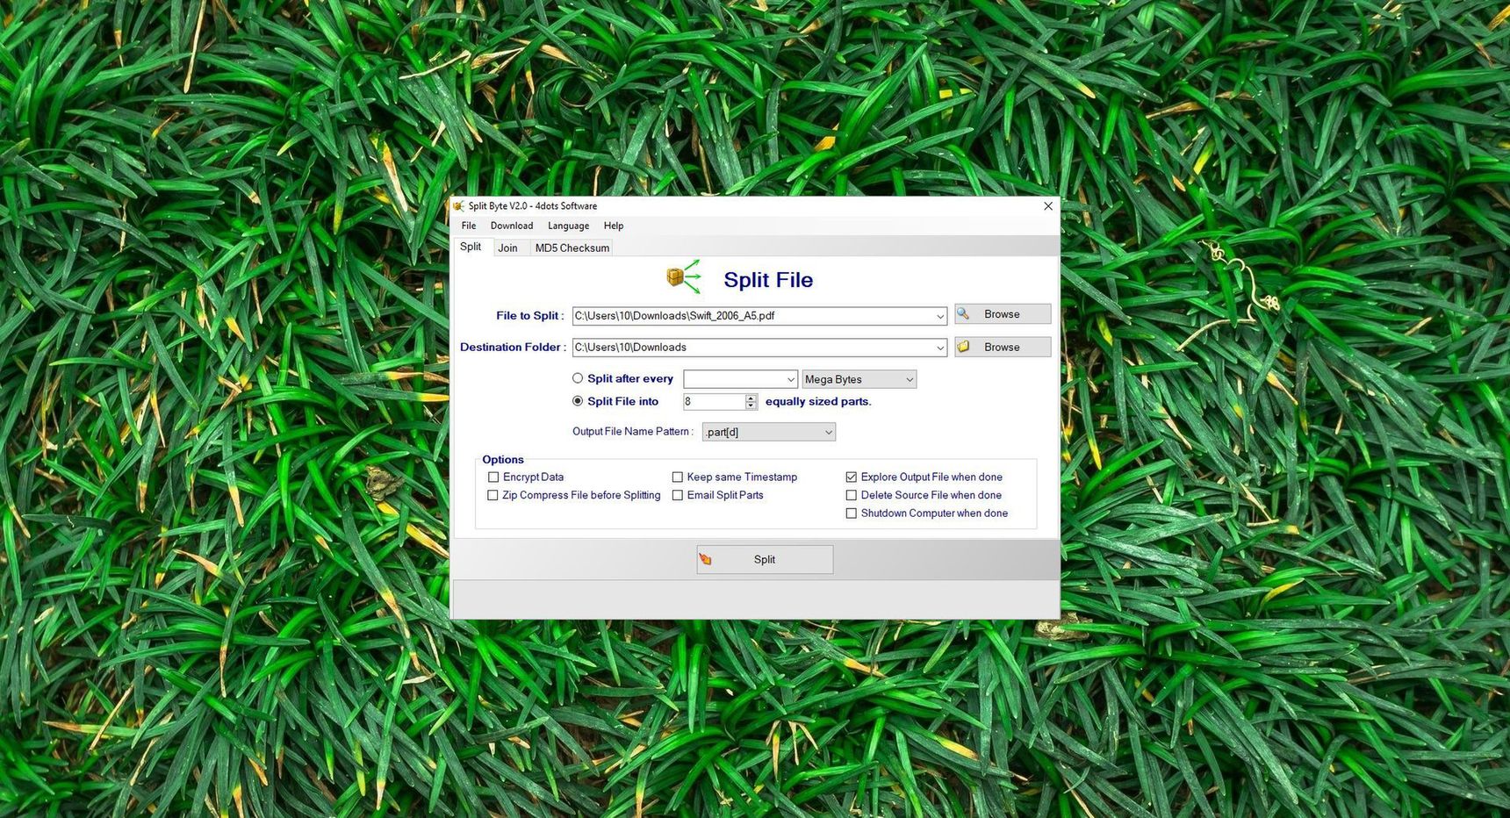Click the 'File to Split :' label

point(530,315)
